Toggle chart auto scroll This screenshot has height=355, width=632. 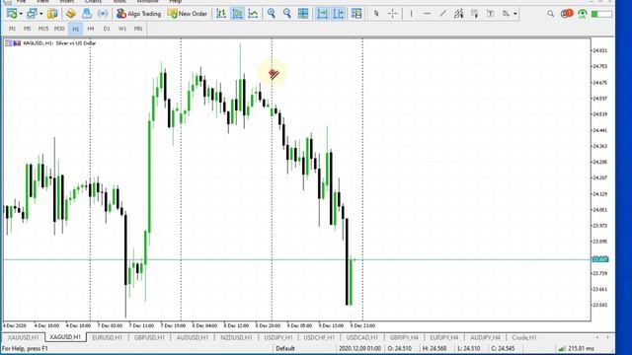[x=323, y=14]
